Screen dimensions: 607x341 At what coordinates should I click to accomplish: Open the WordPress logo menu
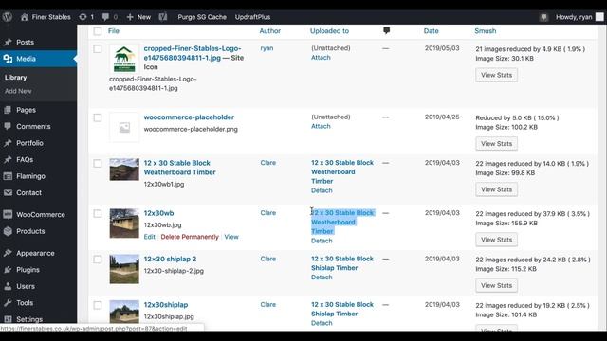(8, 17)
